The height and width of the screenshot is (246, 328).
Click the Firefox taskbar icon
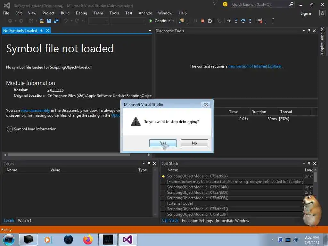(88, 240)
